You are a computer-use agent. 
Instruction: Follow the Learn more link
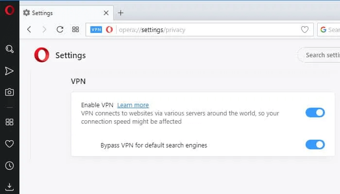133,105
